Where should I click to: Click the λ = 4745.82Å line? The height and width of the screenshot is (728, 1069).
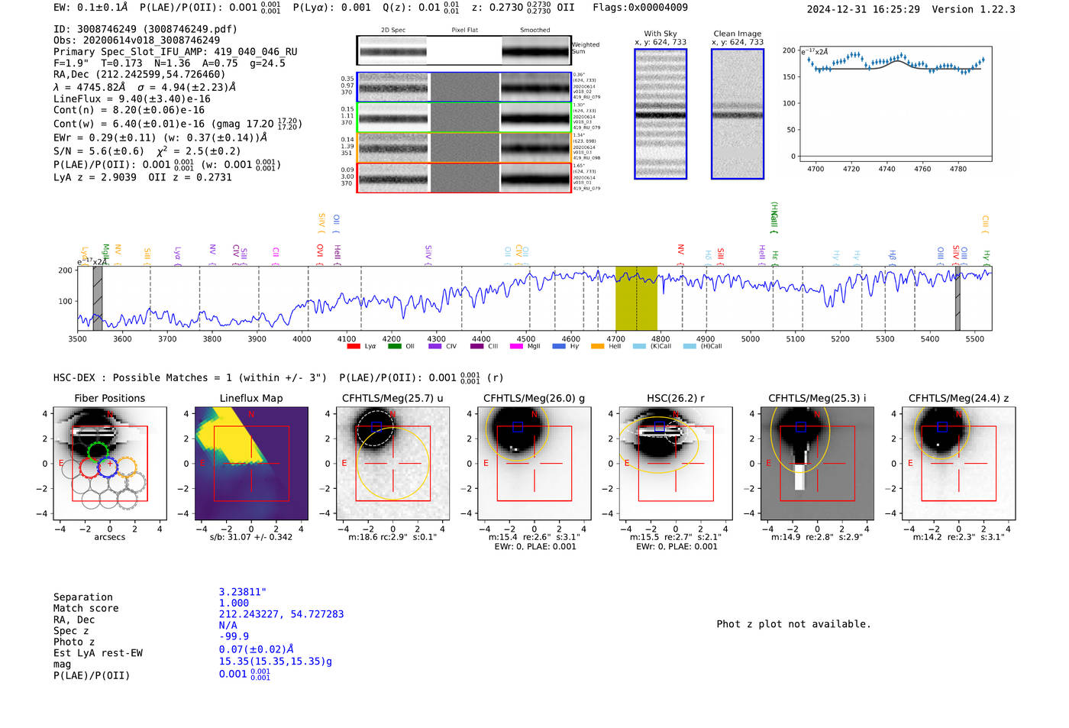145,87
